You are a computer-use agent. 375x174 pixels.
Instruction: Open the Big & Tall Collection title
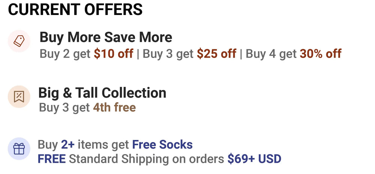click(102, 93)
